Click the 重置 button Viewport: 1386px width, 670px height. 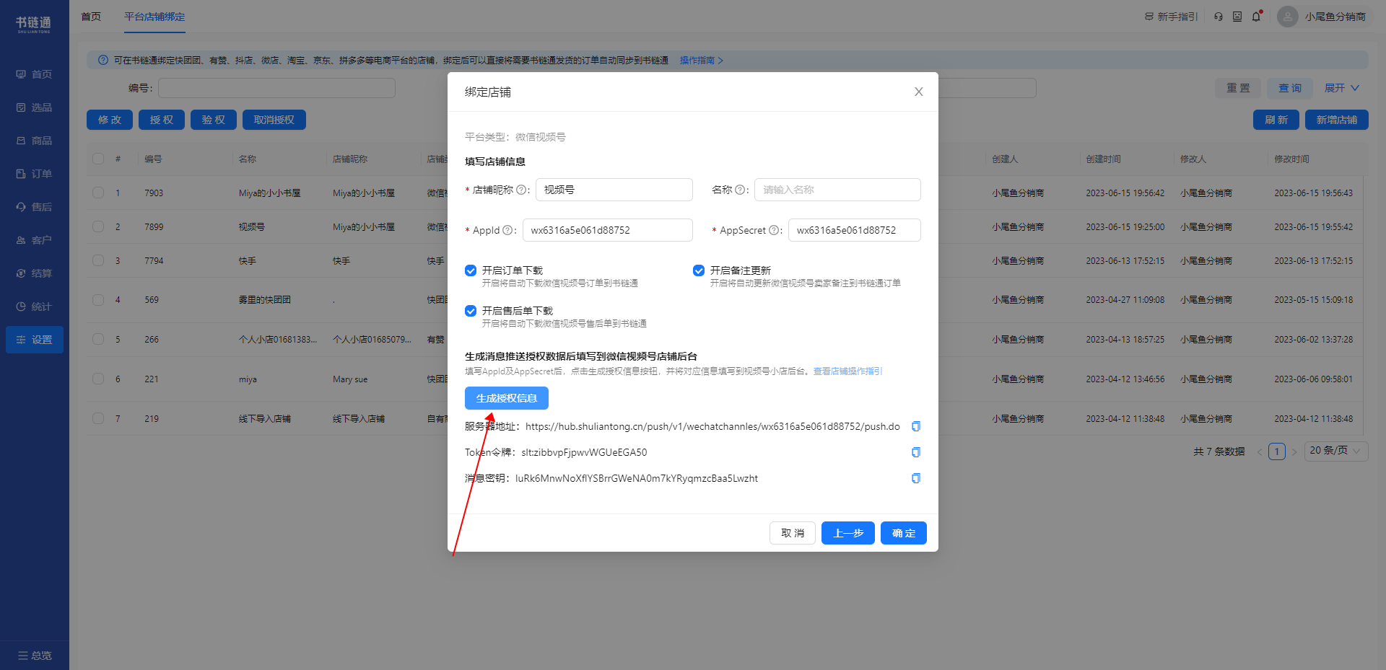coord(1238,88)
